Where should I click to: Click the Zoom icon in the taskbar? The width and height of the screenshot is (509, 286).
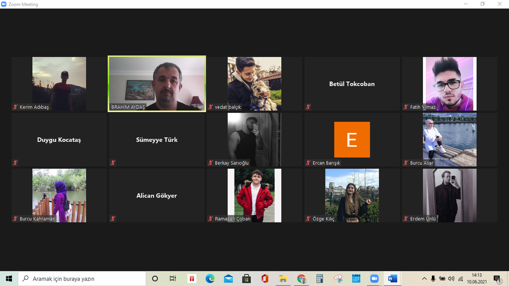pos(374,279)
